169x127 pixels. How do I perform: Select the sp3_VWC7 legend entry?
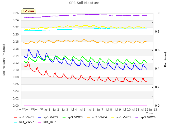(24, 122)
